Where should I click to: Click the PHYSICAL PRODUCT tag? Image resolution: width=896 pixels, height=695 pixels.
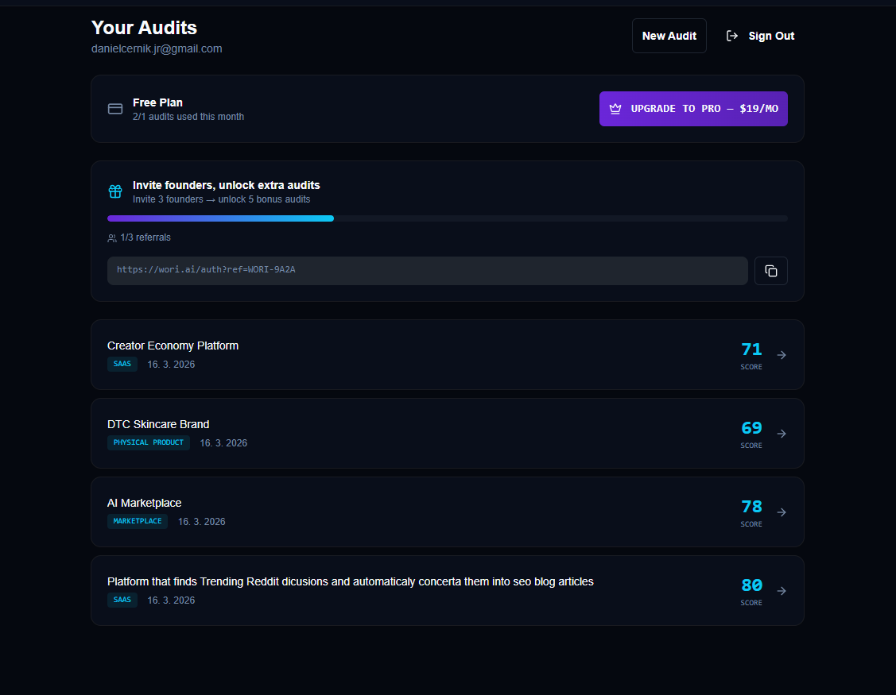(149, 442)
